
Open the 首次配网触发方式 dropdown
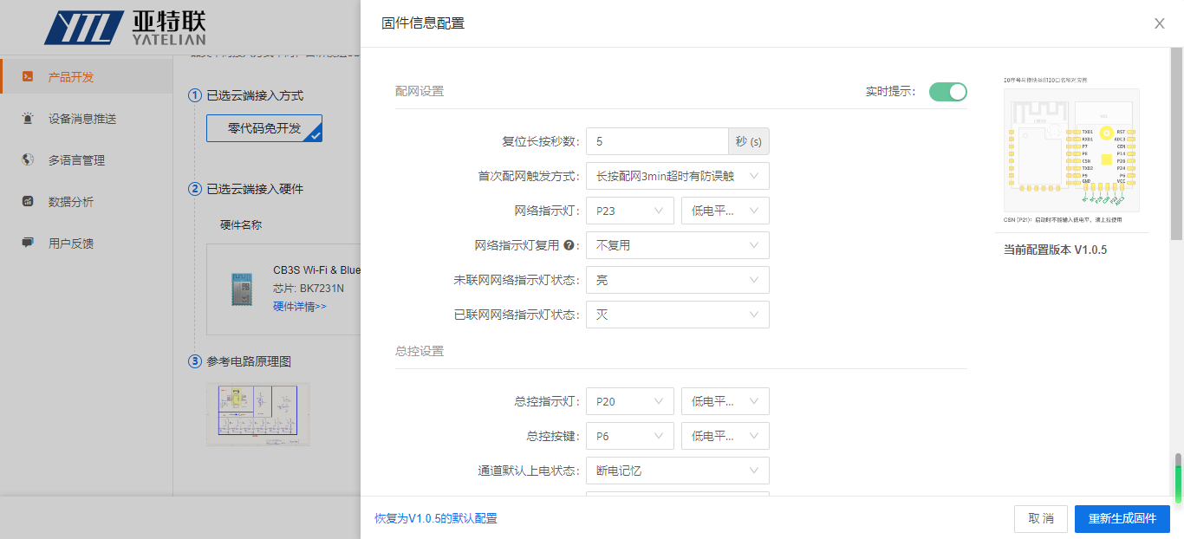677,175
